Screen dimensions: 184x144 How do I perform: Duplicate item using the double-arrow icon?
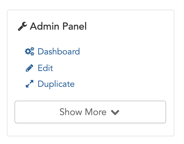[29, 84]
